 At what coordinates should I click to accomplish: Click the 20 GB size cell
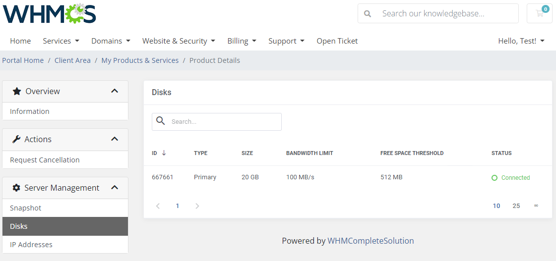(250, 177)
